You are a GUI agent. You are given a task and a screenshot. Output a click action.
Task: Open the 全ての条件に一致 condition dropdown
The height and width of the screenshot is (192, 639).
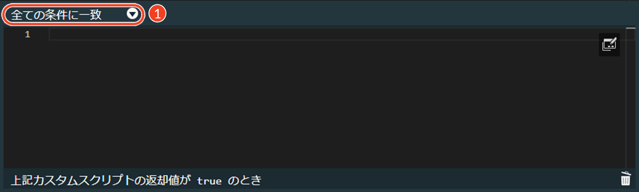click(x=73, y=14)
